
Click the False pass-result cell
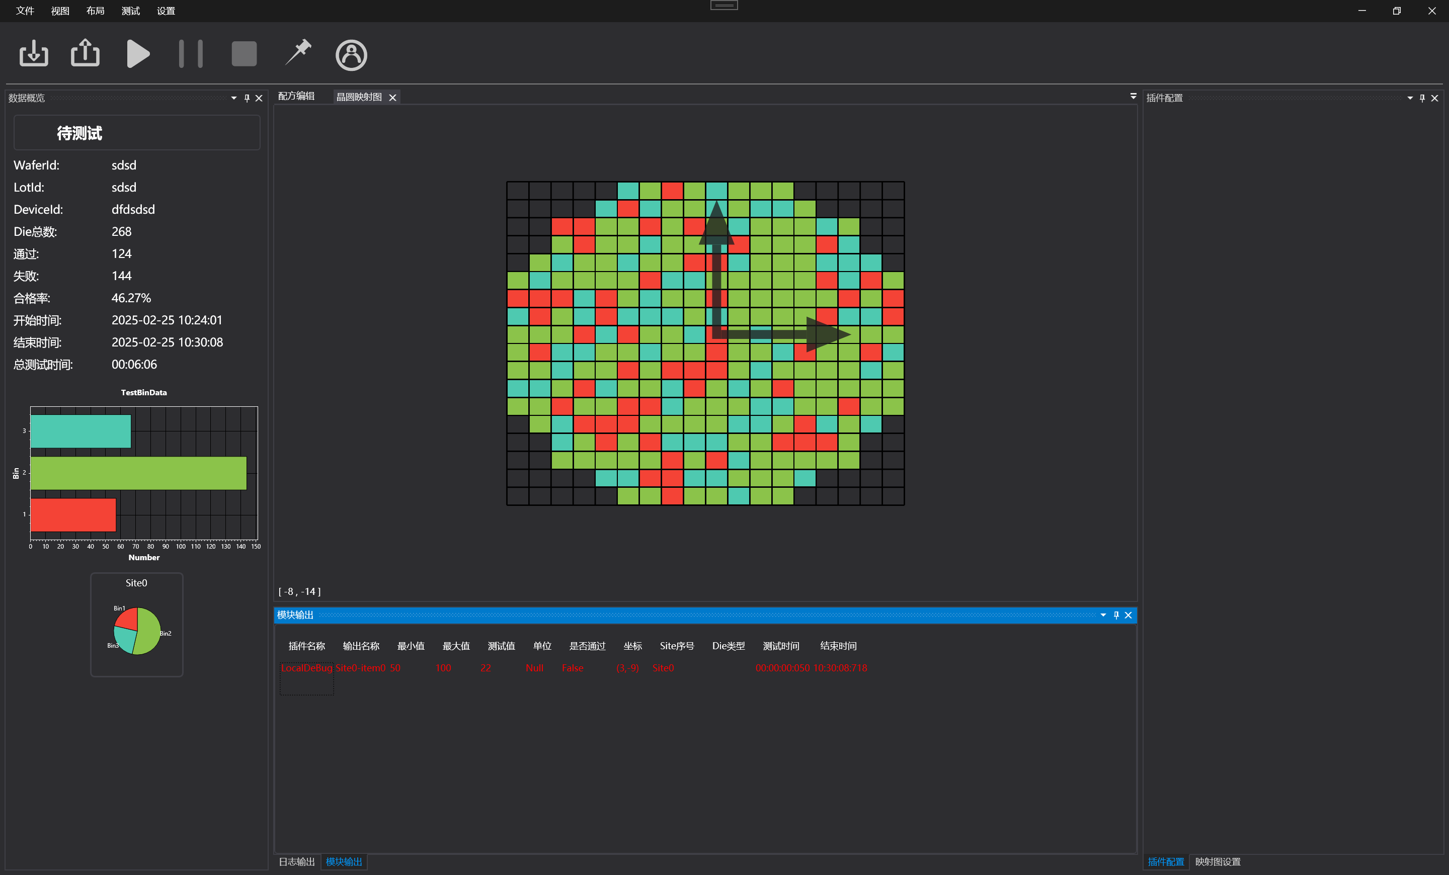tap(573, 668)
